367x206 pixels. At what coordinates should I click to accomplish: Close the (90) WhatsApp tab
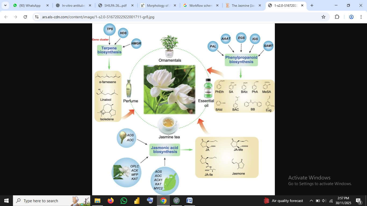click(x=48, y=5)
